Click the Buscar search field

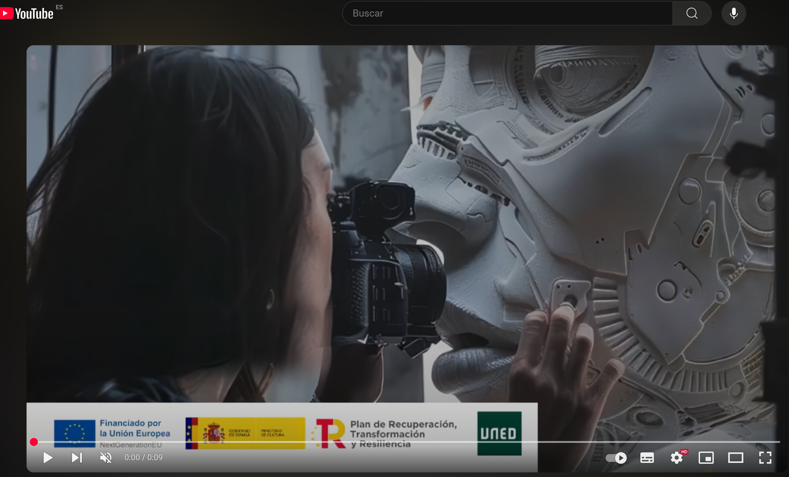click(507, 13)
